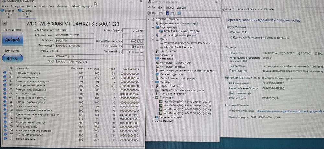Open the Довідка menu in Device Manager

point(182,8)
